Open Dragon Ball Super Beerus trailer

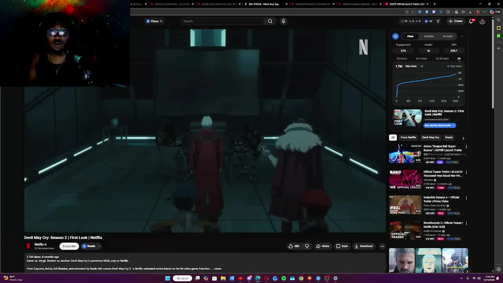tap(405, 154)
